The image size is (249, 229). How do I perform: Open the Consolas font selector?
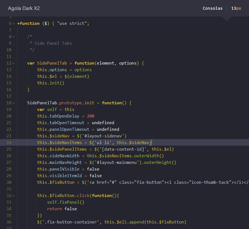tap(212, 8)
